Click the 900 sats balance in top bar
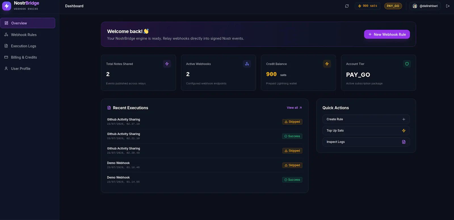Screen dimensions: 454x220 367,6
